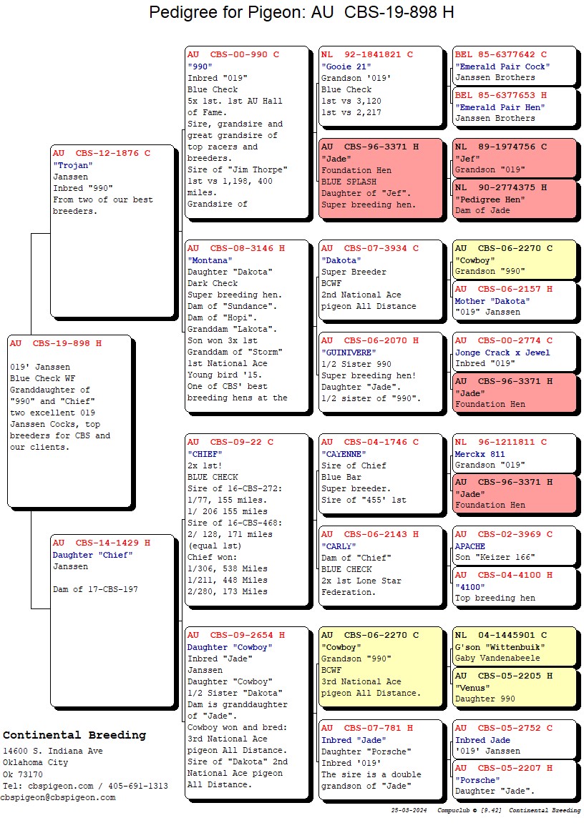Select the main pigeon box CBS-19-898 H
584x838 pixels.
point(69,420)
